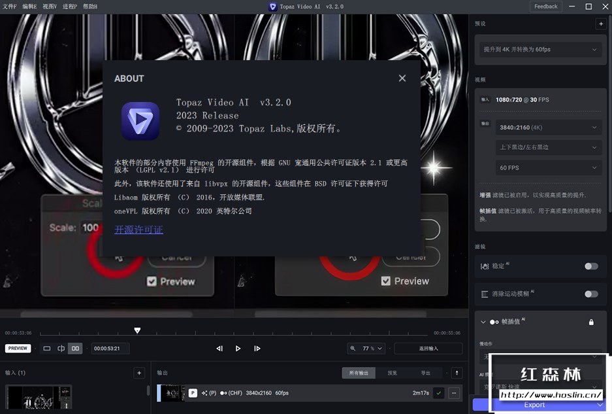Screen dimensions: 612x414
Task: Click the PREVIEW button
Action: pos(18,349)
